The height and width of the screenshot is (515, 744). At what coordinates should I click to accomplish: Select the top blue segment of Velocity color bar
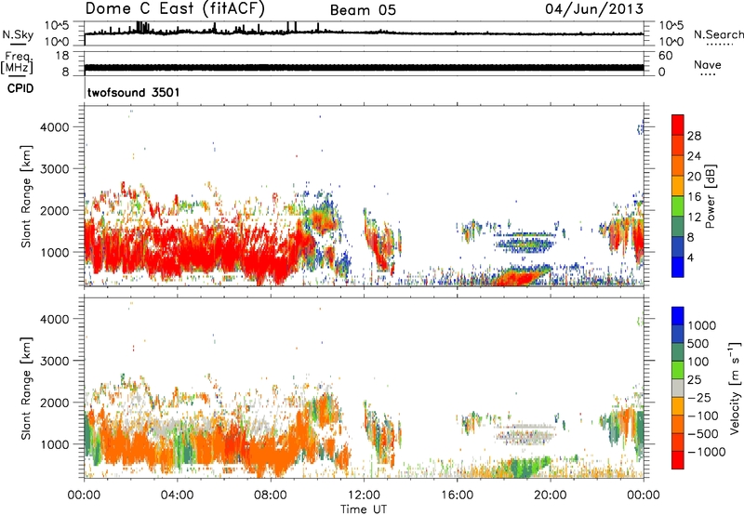click(x=678, y=316)
